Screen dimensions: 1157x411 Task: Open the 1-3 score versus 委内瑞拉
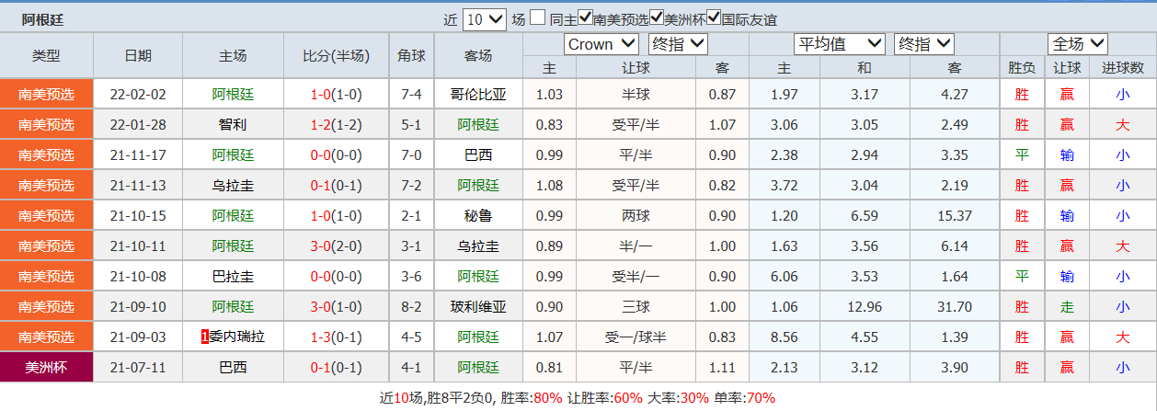coord(320,337)
